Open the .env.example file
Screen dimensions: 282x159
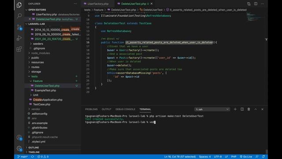(40, 123)
